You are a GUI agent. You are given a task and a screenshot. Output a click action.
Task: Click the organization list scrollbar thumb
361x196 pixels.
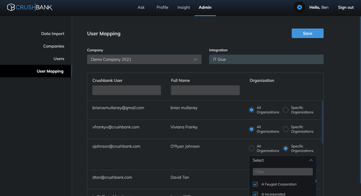tap(316, 181)
